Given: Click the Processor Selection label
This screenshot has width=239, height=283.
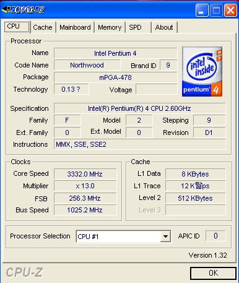Looking at the screenshot, I should (x=40, y=236).
